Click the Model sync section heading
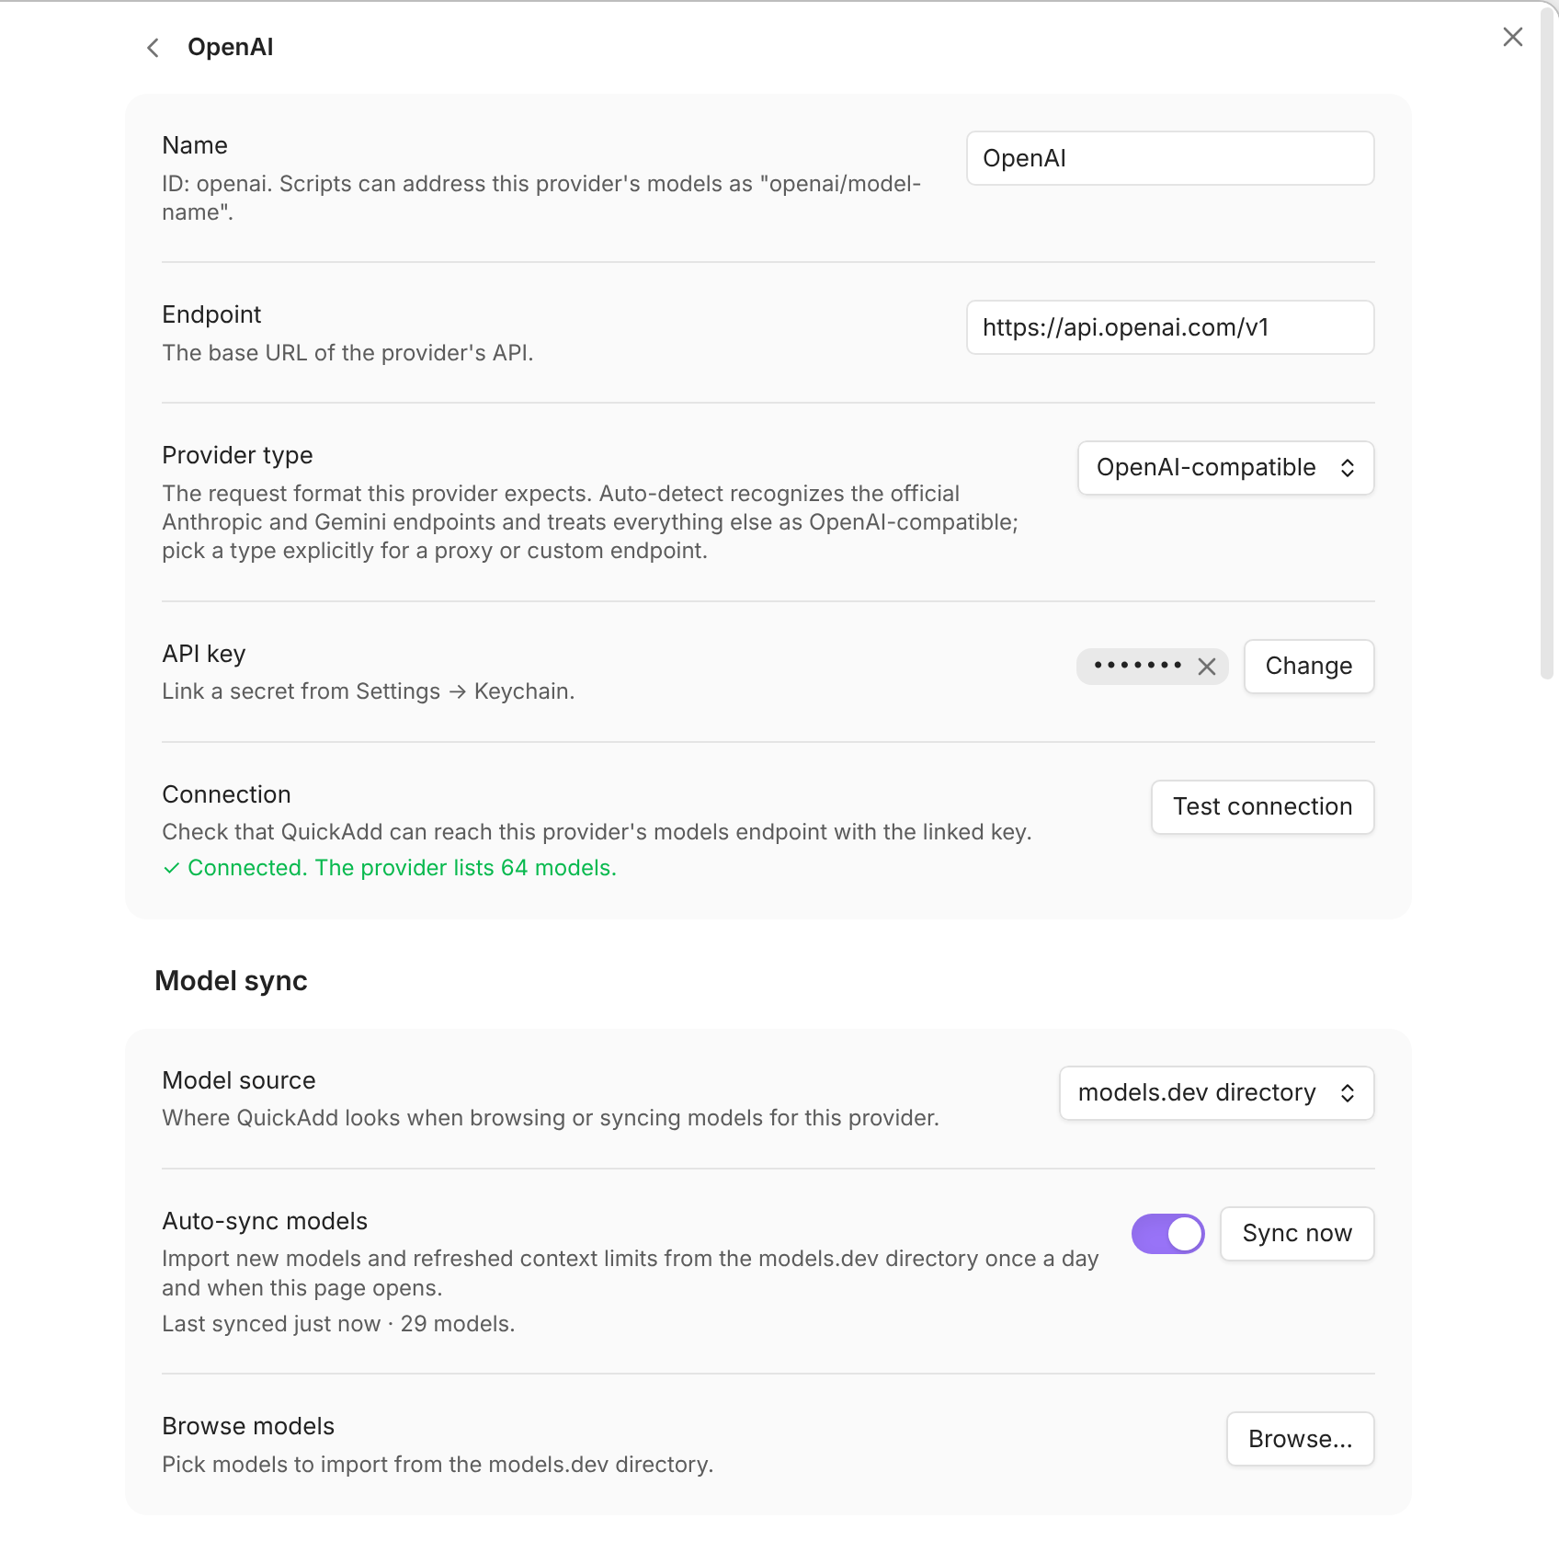1559x1552 pixels. pos(231,981)
